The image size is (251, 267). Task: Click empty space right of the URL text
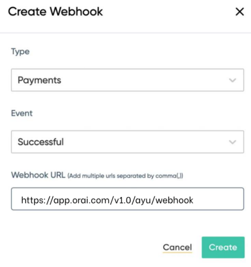click(219, 199)
